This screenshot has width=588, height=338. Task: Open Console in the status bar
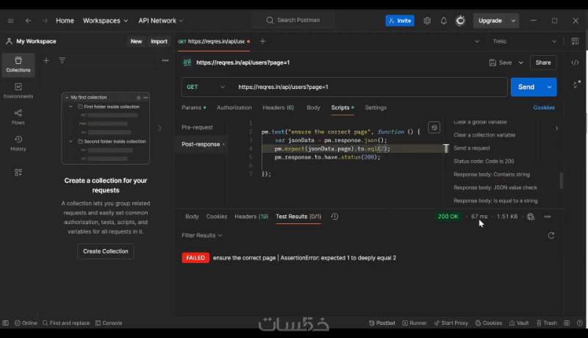pos(109,323)
